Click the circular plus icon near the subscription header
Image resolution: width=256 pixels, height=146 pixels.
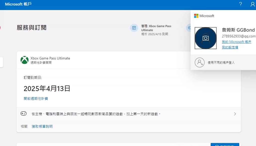tap(189, 28)
